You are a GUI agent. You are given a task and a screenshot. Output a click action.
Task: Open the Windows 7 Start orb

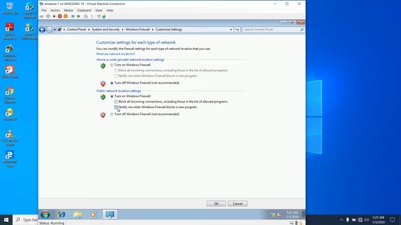[x=45, y=215]
